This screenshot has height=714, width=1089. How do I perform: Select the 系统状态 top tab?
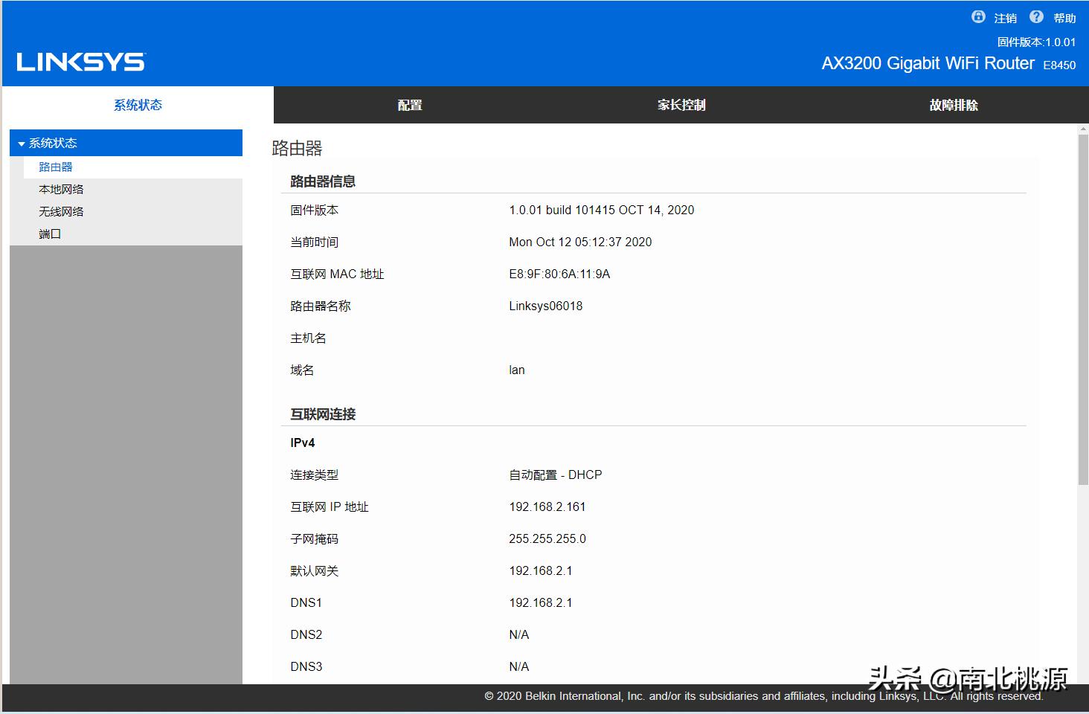point(137,105)
